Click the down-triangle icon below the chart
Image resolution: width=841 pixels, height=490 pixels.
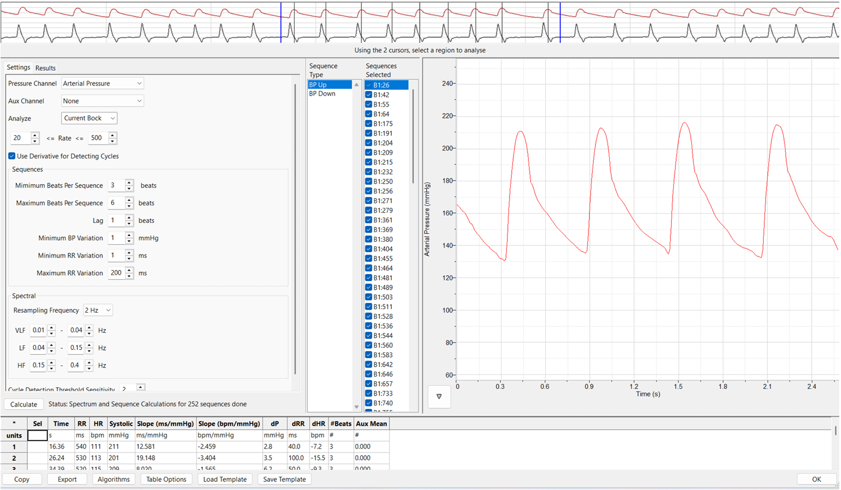[x=439, y=397]
